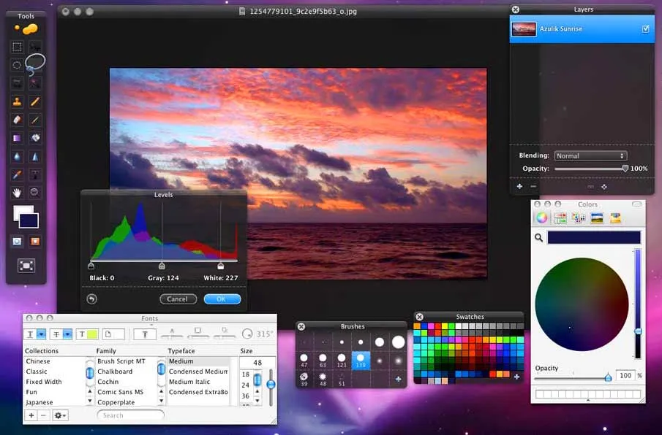This screenshot has width=662, height=435.
Task: Switch to the Color Sliders tab in Colors
Action: [560, 217]
